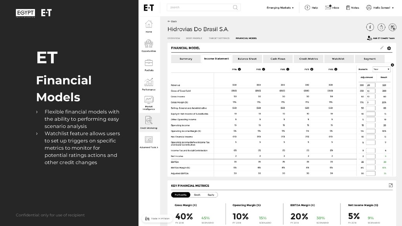
Task: Click the Revenue adjustment field showing 20
Action: [371, 85]
